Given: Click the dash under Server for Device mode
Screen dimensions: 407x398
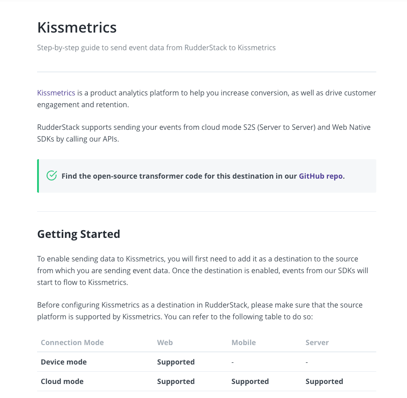Looking at the screenshot, I should [307, 362].
